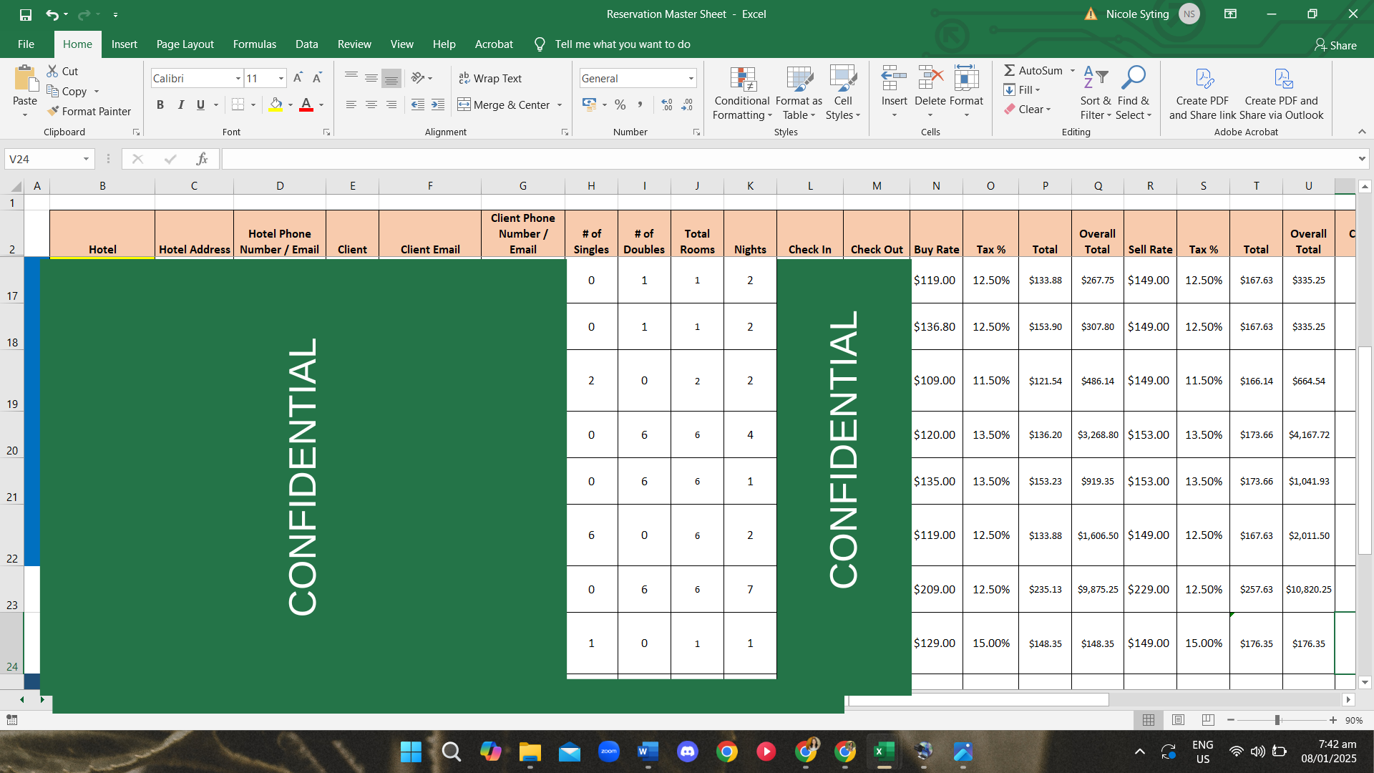This screenshot has width=1374, height=773.
Task: Expand the font name Calibri dropdown
Action: click(238, 79)
